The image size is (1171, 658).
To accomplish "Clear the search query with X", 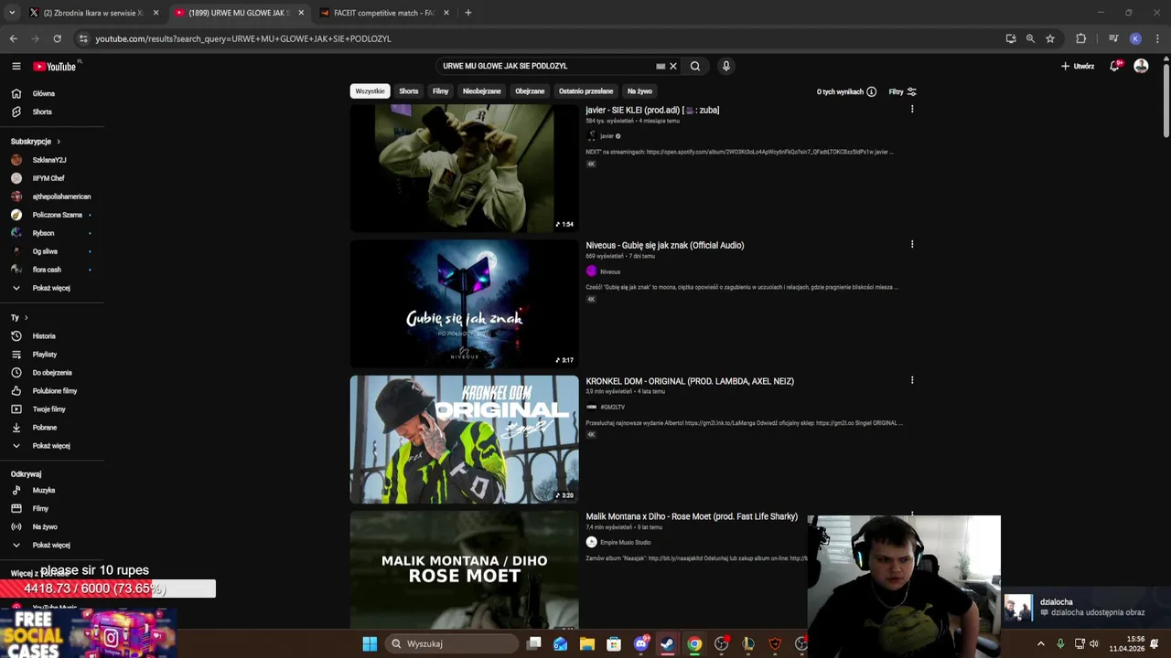I will (673, 66).
